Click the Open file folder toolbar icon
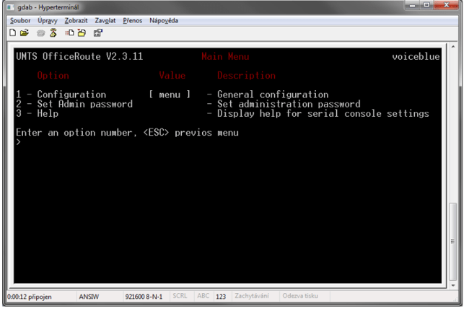This screenshot has height=311, width=469. (25, 32)
